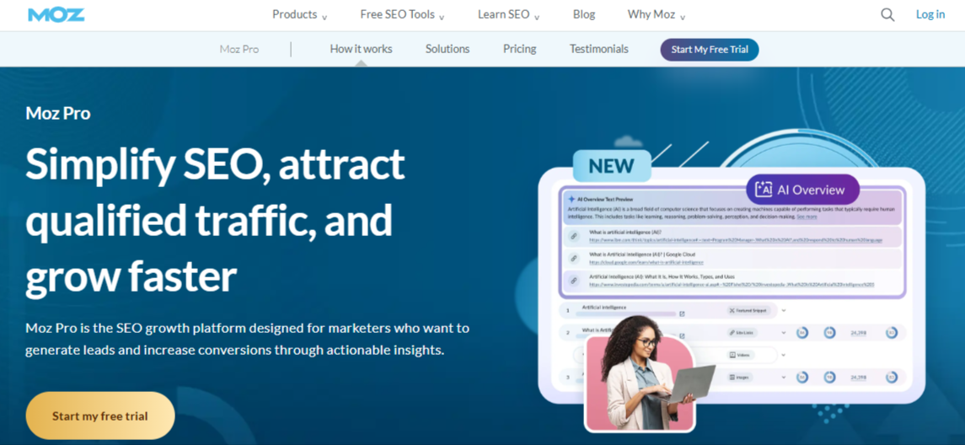
Task: Switch to the Solutions tab
Action: 448,49
